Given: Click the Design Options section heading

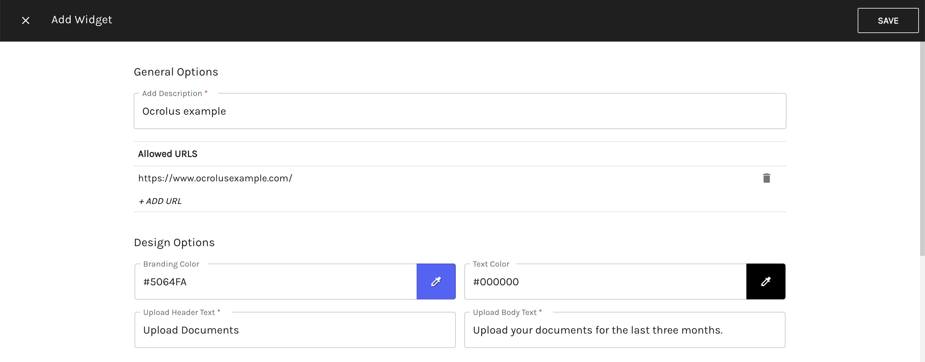Looking at the screenshot, I should [174, 242].
